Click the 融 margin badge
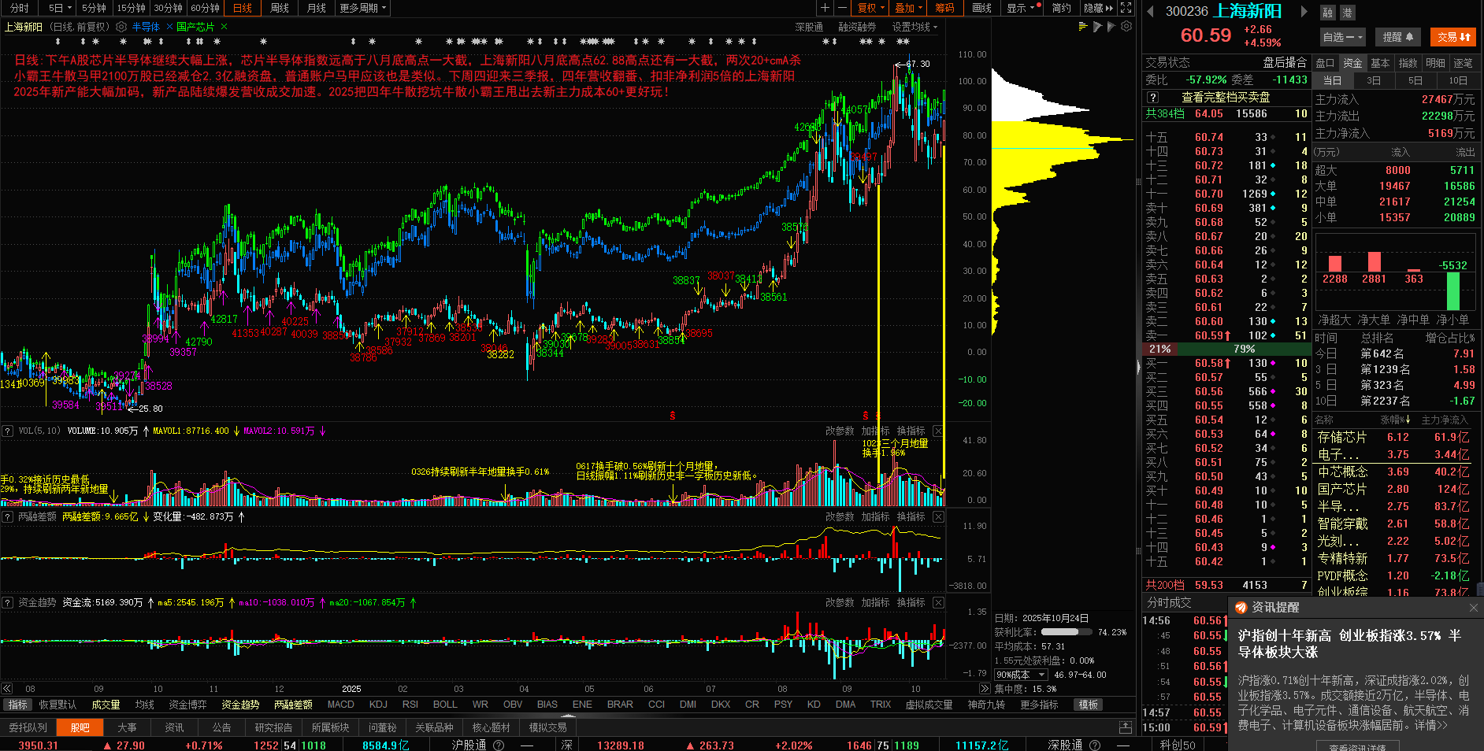The image size is (1484, 751). [x=1328, y=13]
